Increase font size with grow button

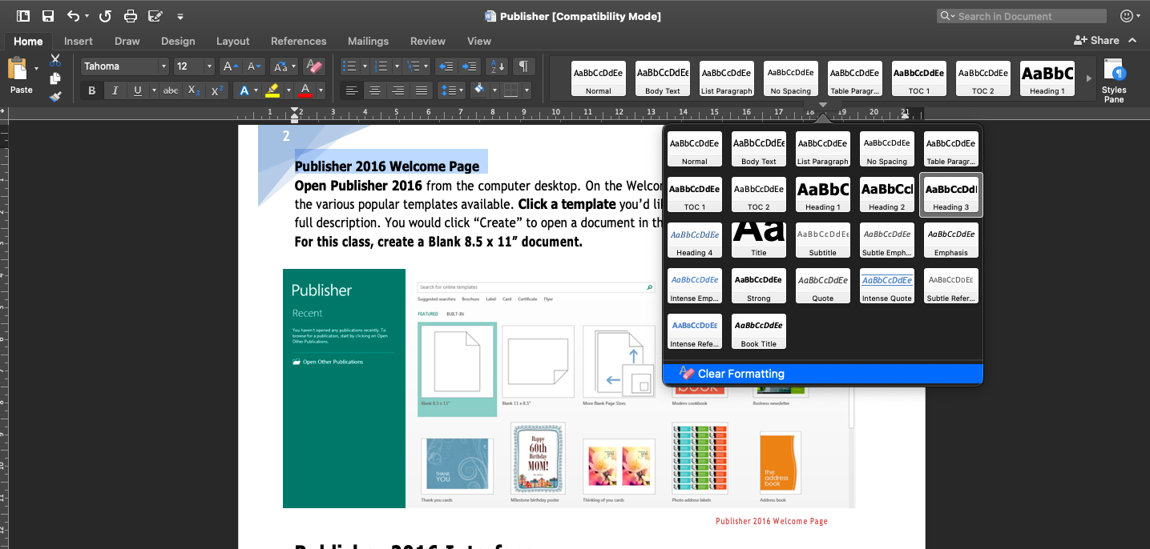(230, 66)
